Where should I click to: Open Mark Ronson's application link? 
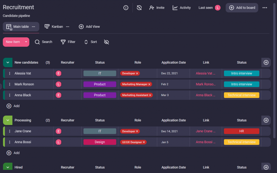tap(206, 84)
